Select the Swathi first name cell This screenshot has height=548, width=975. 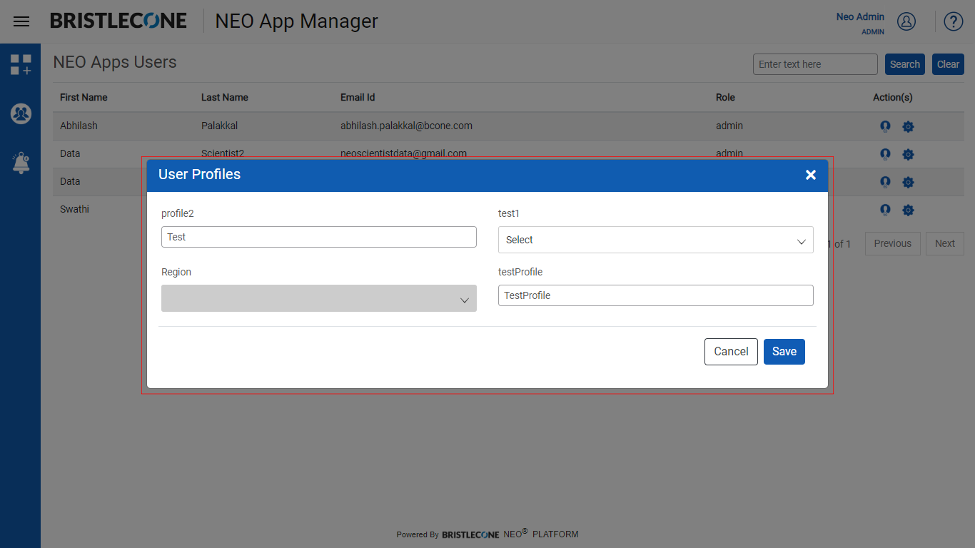click(74, 209)
